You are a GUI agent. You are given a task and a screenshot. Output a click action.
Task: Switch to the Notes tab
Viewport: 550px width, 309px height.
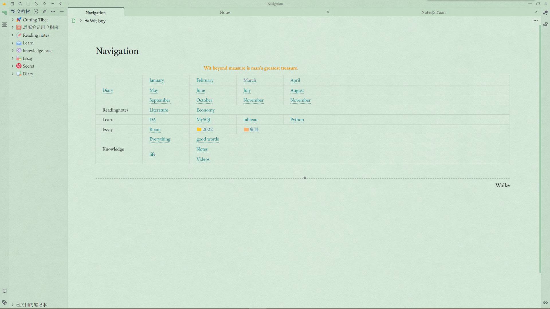point(225,12)
